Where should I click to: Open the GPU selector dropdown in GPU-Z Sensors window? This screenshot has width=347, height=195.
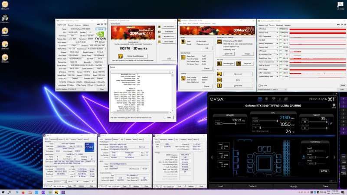click(x=272, y=90)
